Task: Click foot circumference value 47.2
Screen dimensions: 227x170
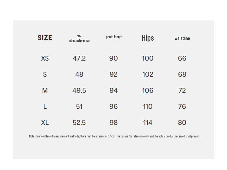Action: (79, 58)
